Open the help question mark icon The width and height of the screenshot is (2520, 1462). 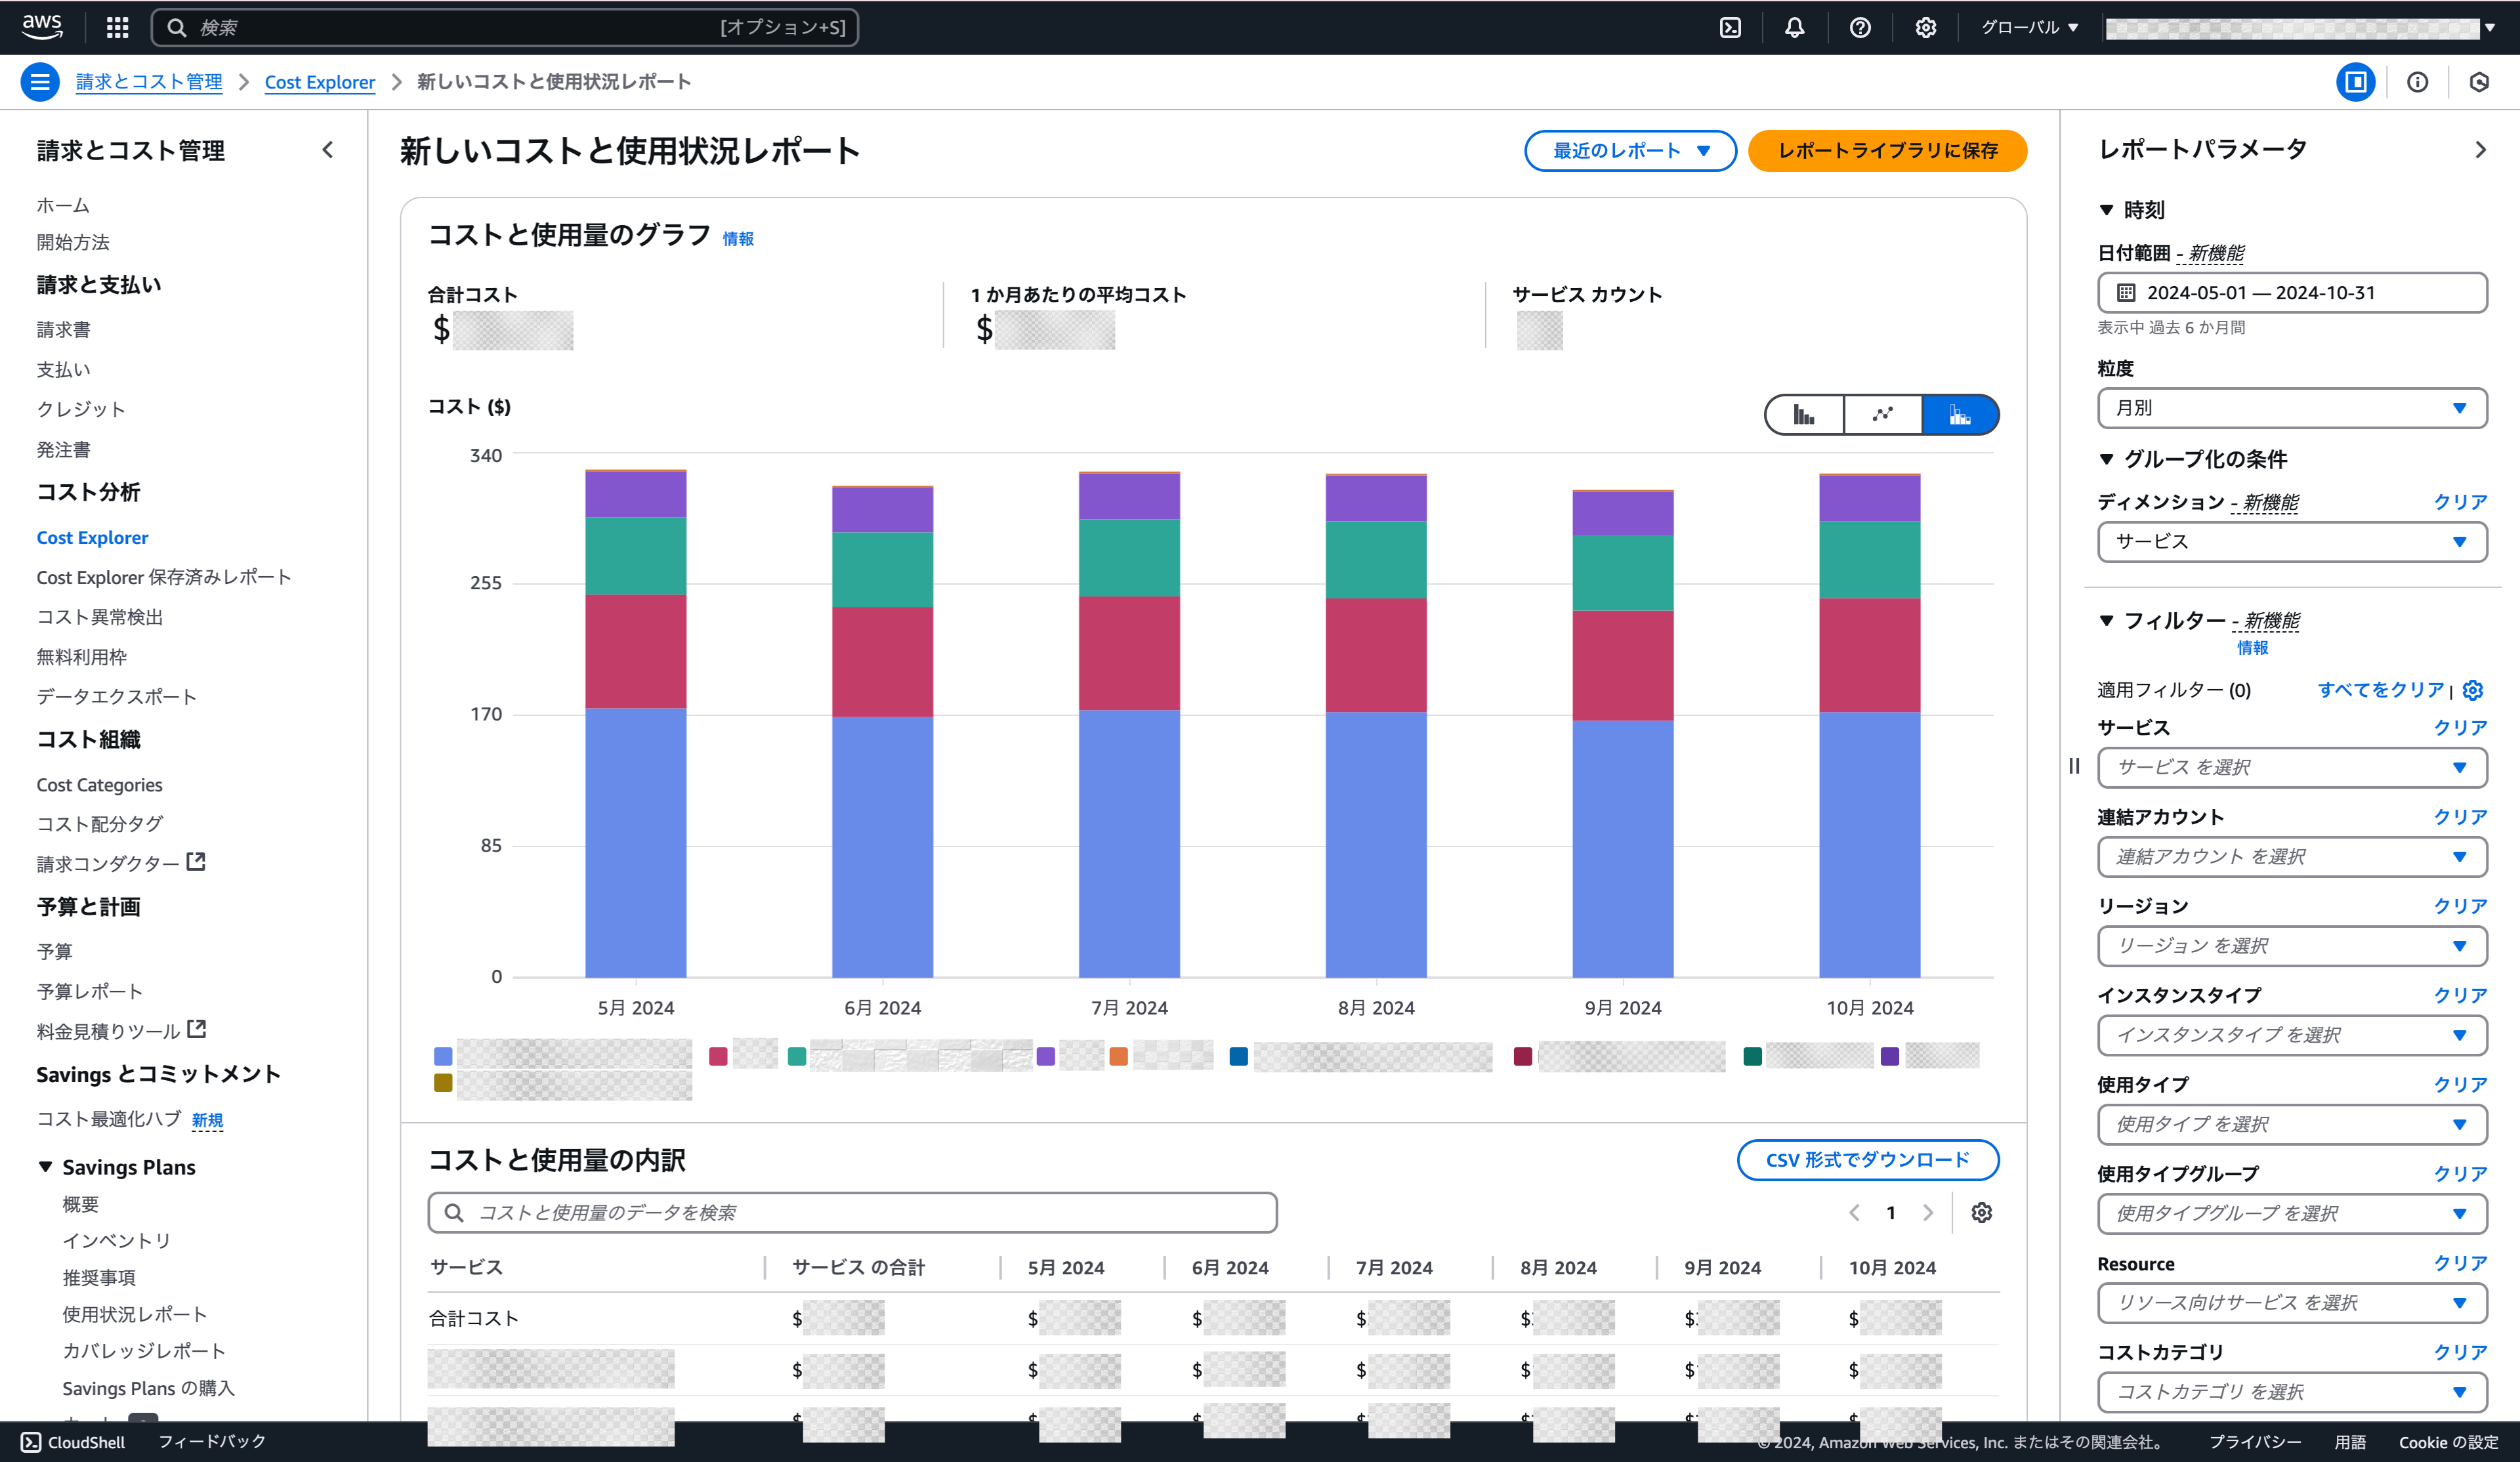[1860, 28]
